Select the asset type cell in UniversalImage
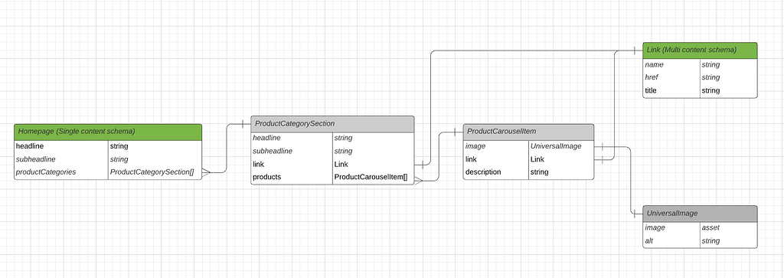 [729, 228]
